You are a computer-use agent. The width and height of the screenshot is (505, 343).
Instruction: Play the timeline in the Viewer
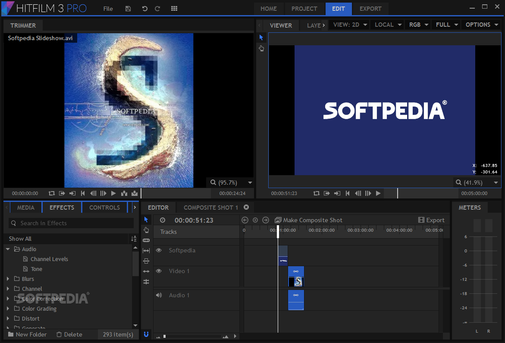click(x=379, y=193)
